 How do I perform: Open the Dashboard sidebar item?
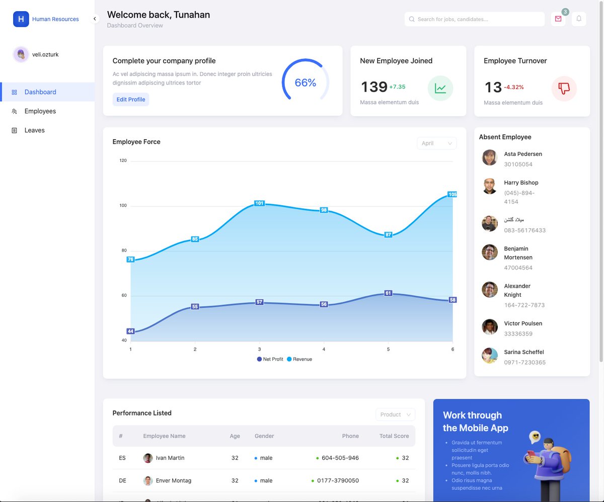pyautogui.click(x=40, y=92)
